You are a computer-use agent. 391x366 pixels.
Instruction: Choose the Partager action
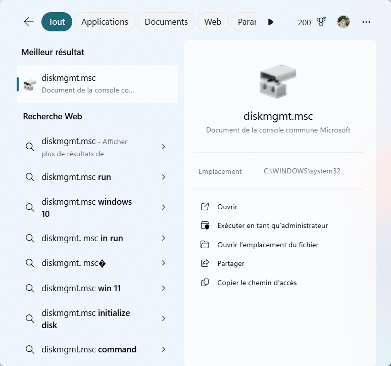(x=231, y=264)
